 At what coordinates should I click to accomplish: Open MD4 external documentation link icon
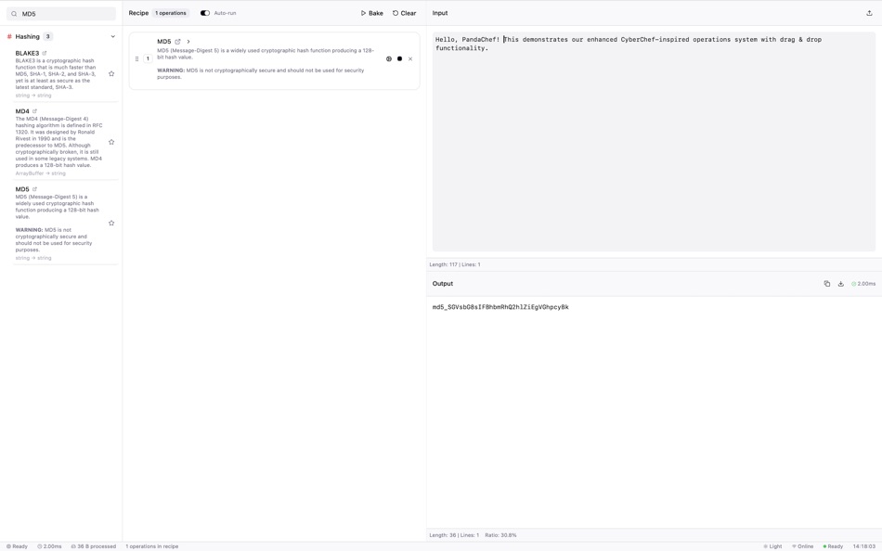(x=34, y=110)
